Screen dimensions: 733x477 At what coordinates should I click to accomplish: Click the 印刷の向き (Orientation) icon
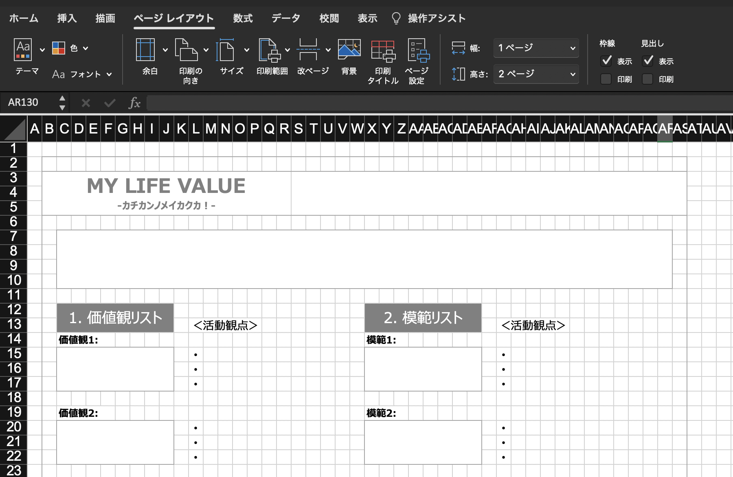click(x=186, y=50)
